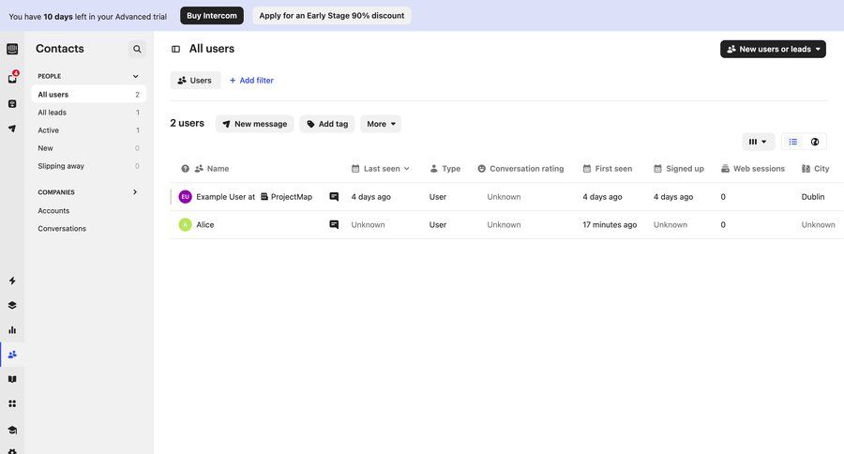The image size is (844, 454).
Task: Click the Users filter chip
Action: coord(195,81)
